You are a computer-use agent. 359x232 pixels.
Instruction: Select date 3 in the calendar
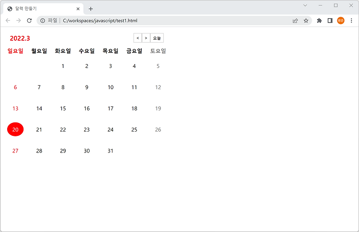111,66
